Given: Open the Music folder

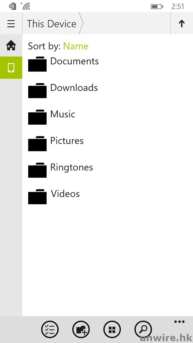Looking at the screenshot, I should (x=63, y=114).
